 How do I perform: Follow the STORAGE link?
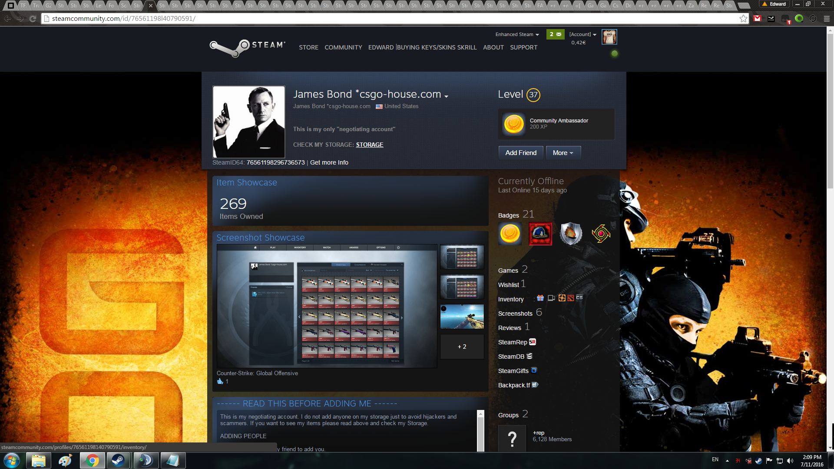(x=369, y=145)
